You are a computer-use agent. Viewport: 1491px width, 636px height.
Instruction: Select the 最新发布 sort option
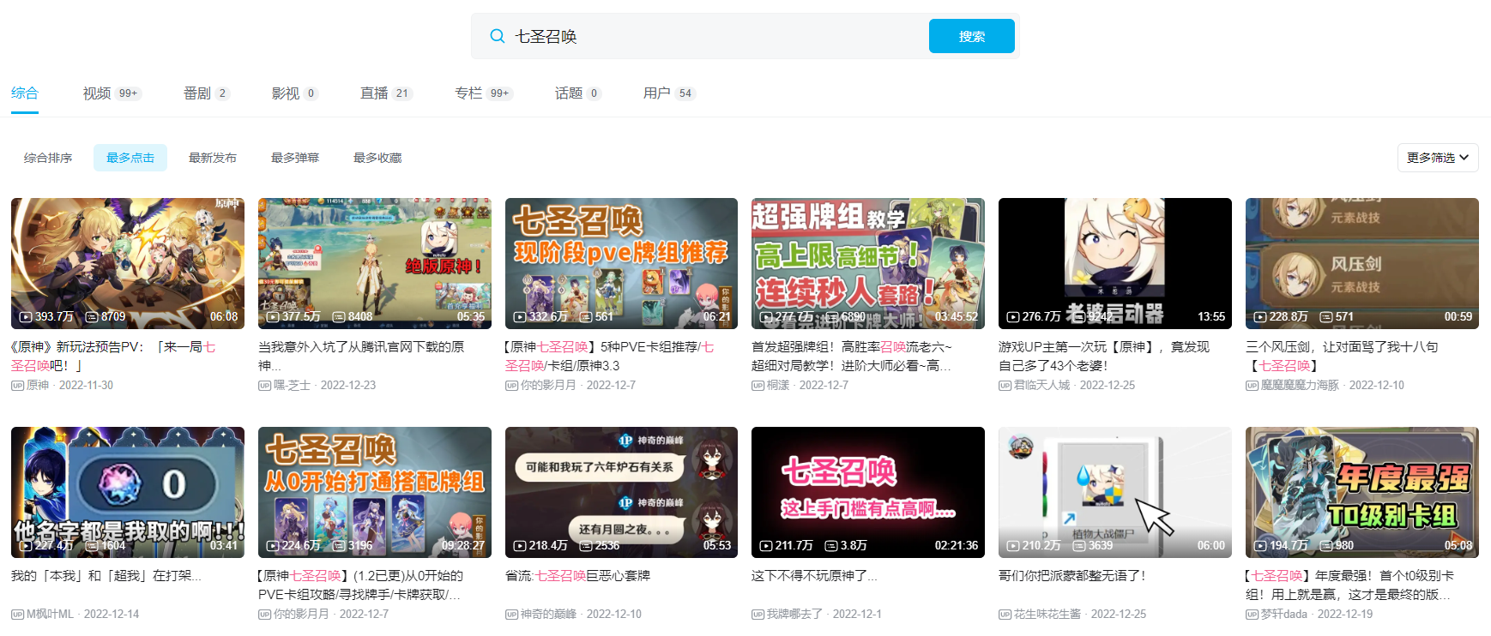point(213,158)
